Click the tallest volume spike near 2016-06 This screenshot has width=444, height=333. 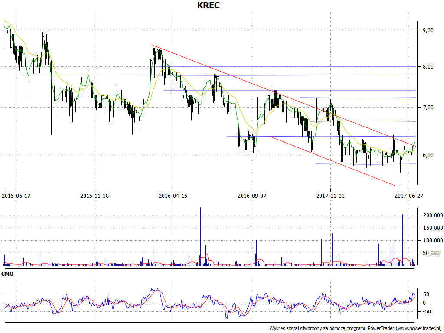click(x=200, y=236)
